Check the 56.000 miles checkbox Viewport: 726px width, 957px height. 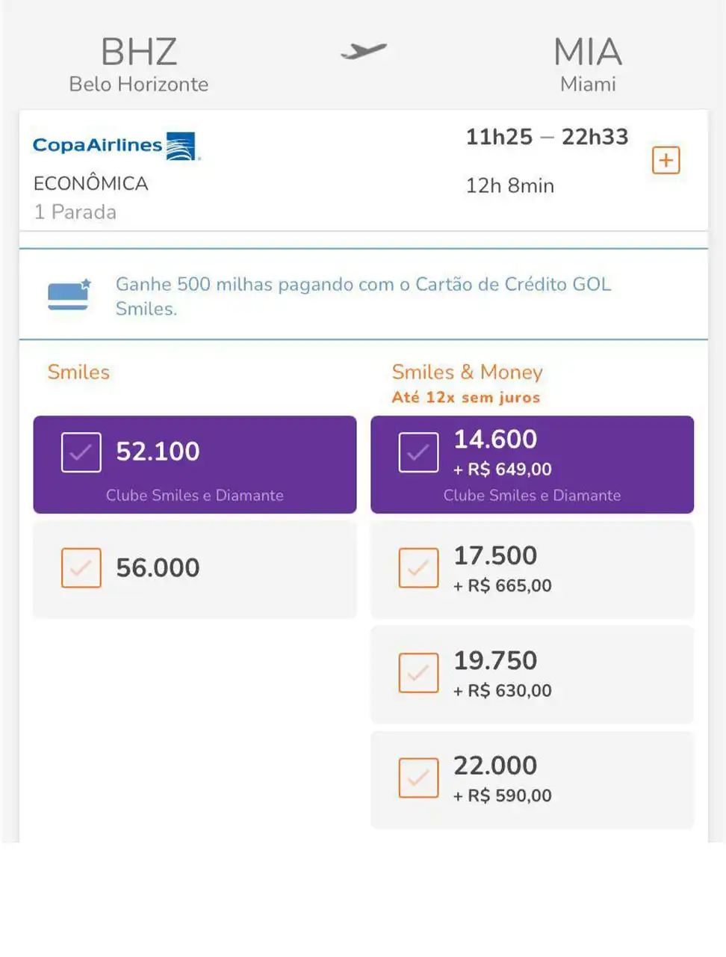[x=81, y=568]
